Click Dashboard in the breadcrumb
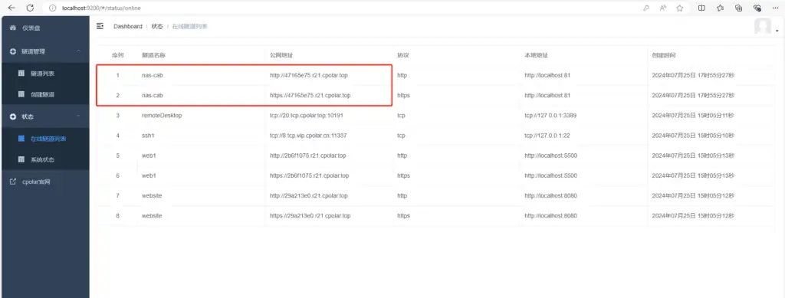The image size is (785, 298). click(128, 27)
